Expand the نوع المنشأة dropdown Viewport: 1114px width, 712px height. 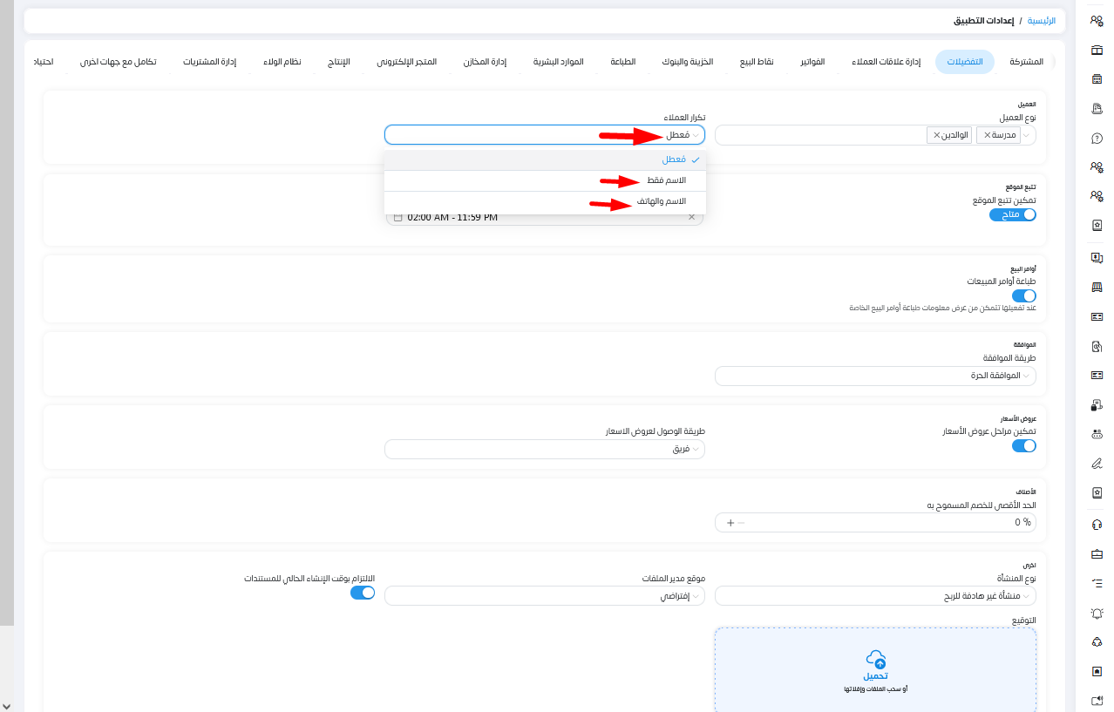(874, 596)
